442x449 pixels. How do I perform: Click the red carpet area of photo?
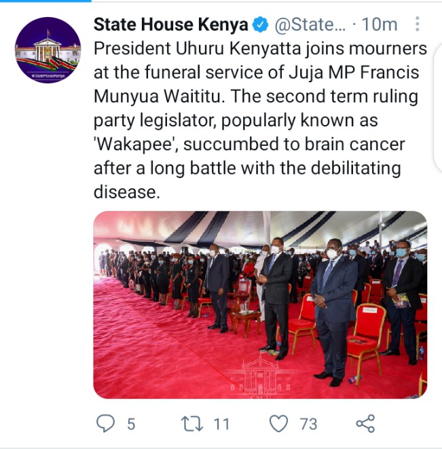(160, 353)
